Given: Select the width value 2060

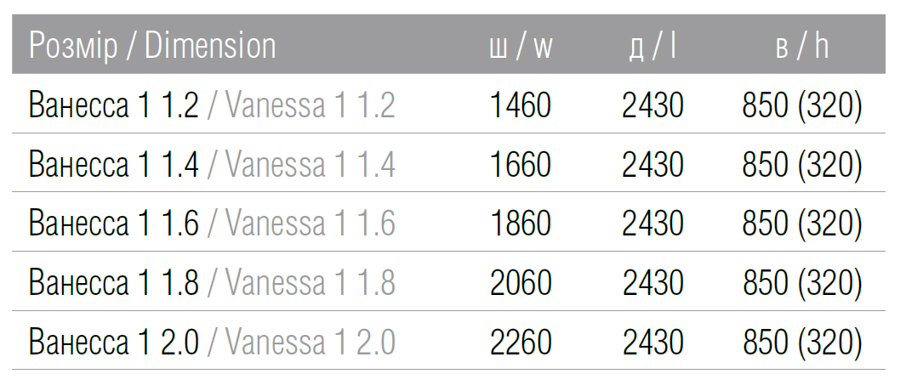Looking at the screenshot, I should pyautogui.click(x=521, y=283).
